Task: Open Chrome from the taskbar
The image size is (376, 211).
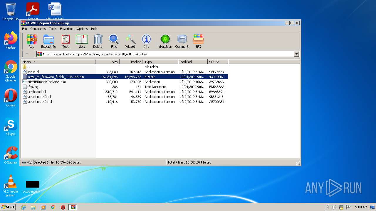Action: tap(53, 207)
